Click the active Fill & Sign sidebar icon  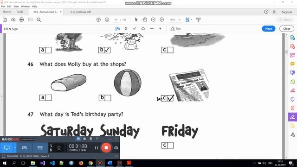292,117
